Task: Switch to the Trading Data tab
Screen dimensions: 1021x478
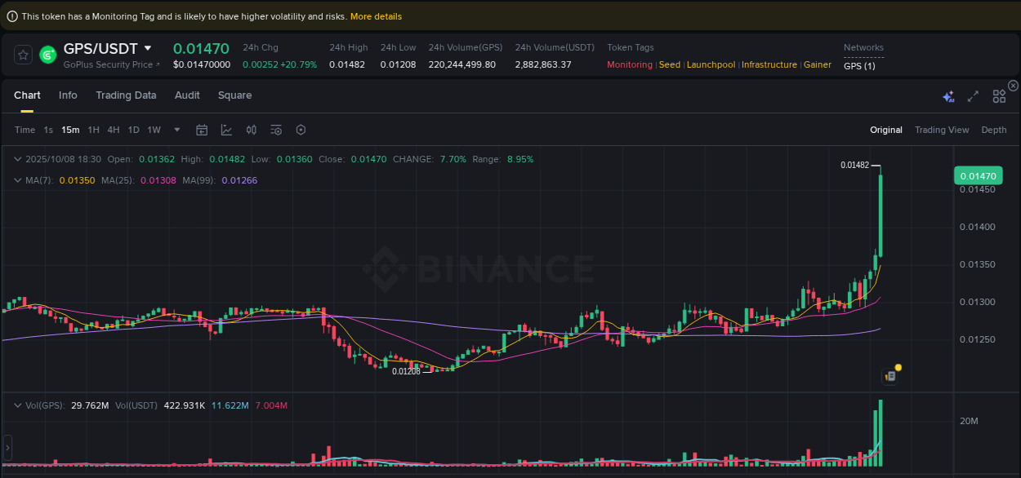Action: [x=126, y=95]
